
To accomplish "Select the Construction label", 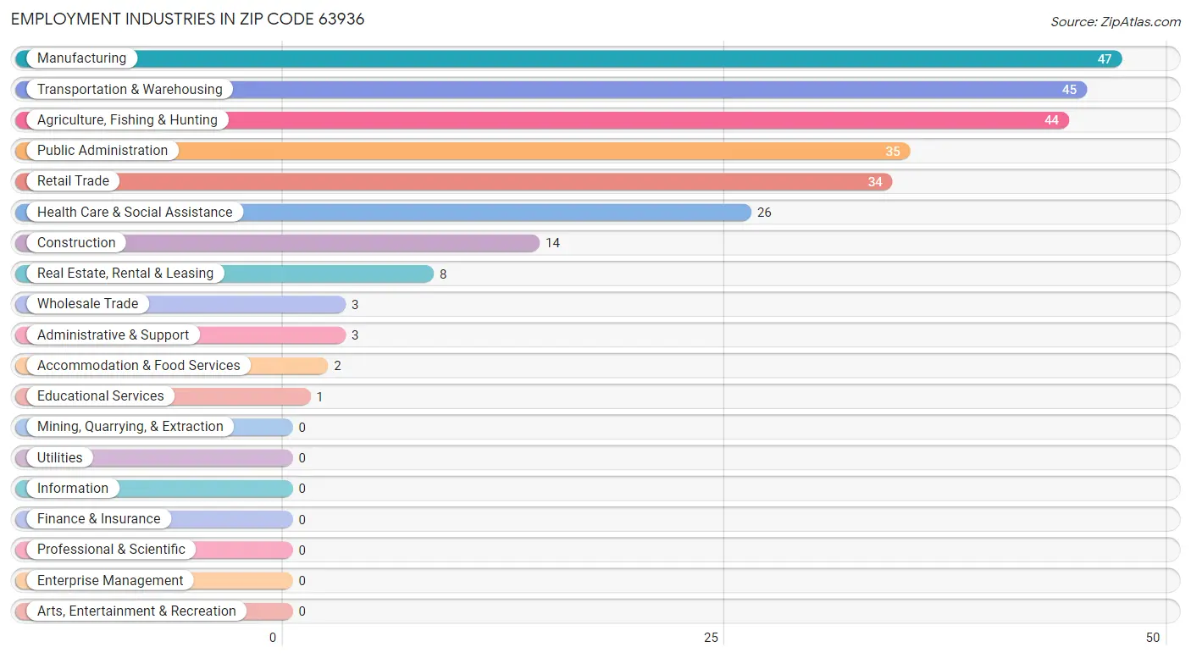I will 76,243.
